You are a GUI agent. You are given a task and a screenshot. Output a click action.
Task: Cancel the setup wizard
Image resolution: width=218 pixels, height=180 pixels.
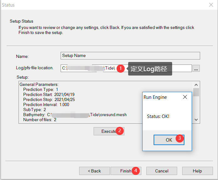pos(161,171)
